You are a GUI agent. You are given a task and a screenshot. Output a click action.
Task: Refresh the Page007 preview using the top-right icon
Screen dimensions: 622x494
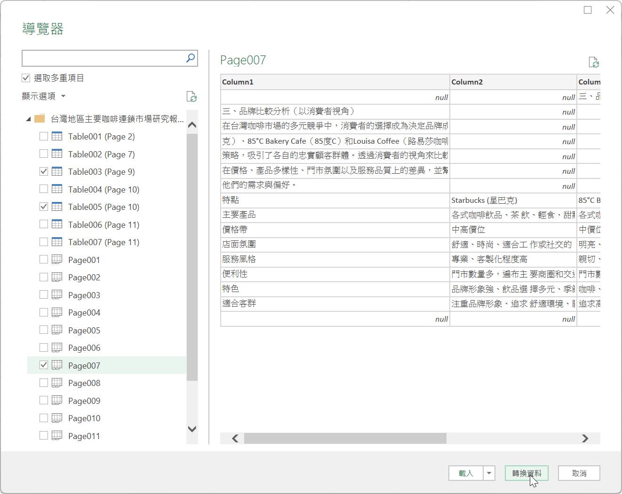pyautogui.click(x=593, y=62)
